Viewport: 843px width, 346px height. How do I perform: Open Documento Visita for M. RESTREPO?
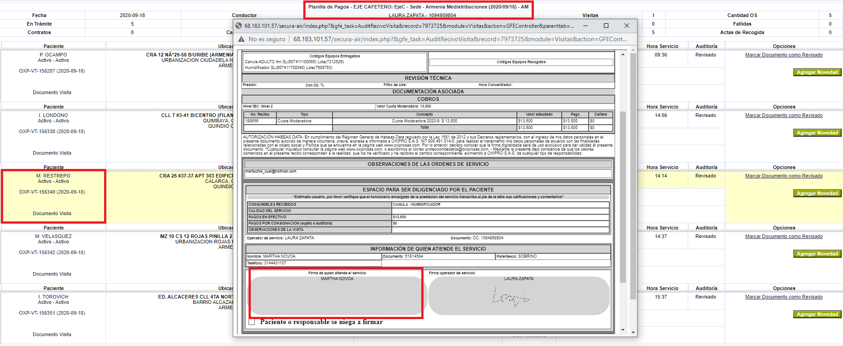pos(52,213)
